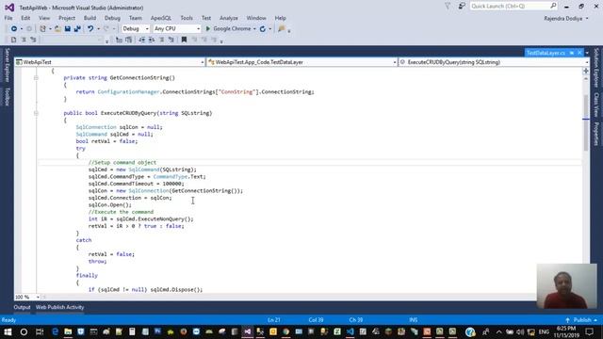Click the Visual Studio taskbar icon
Viewport: 603px width, 339px height.
pos(247,331)
